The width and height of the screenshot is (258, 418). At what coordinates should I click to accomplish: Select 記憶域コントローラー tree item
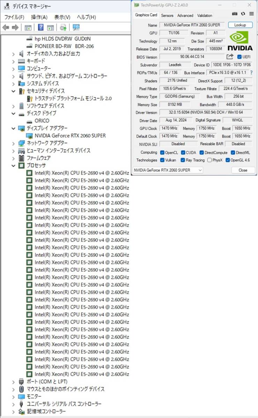tap(46, 411)
